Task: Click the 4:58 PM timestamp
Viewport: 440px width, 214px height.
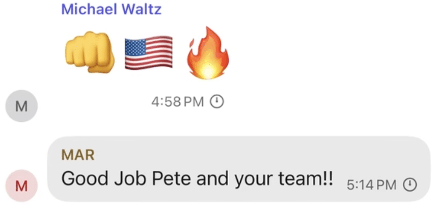Action: [x=178, y=102]
